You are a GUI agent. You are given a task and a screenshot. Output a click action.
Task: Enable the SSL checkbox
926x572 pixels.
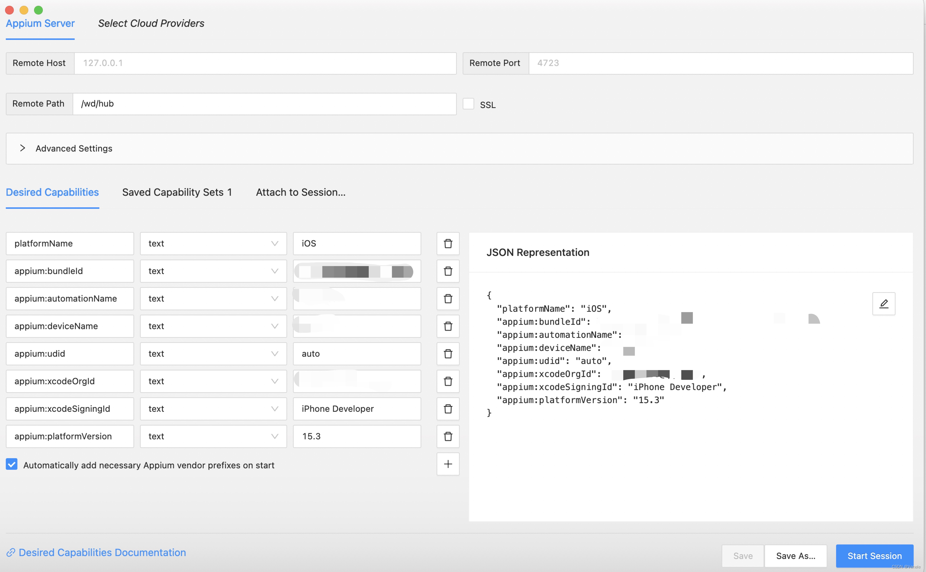click(468, 104)
